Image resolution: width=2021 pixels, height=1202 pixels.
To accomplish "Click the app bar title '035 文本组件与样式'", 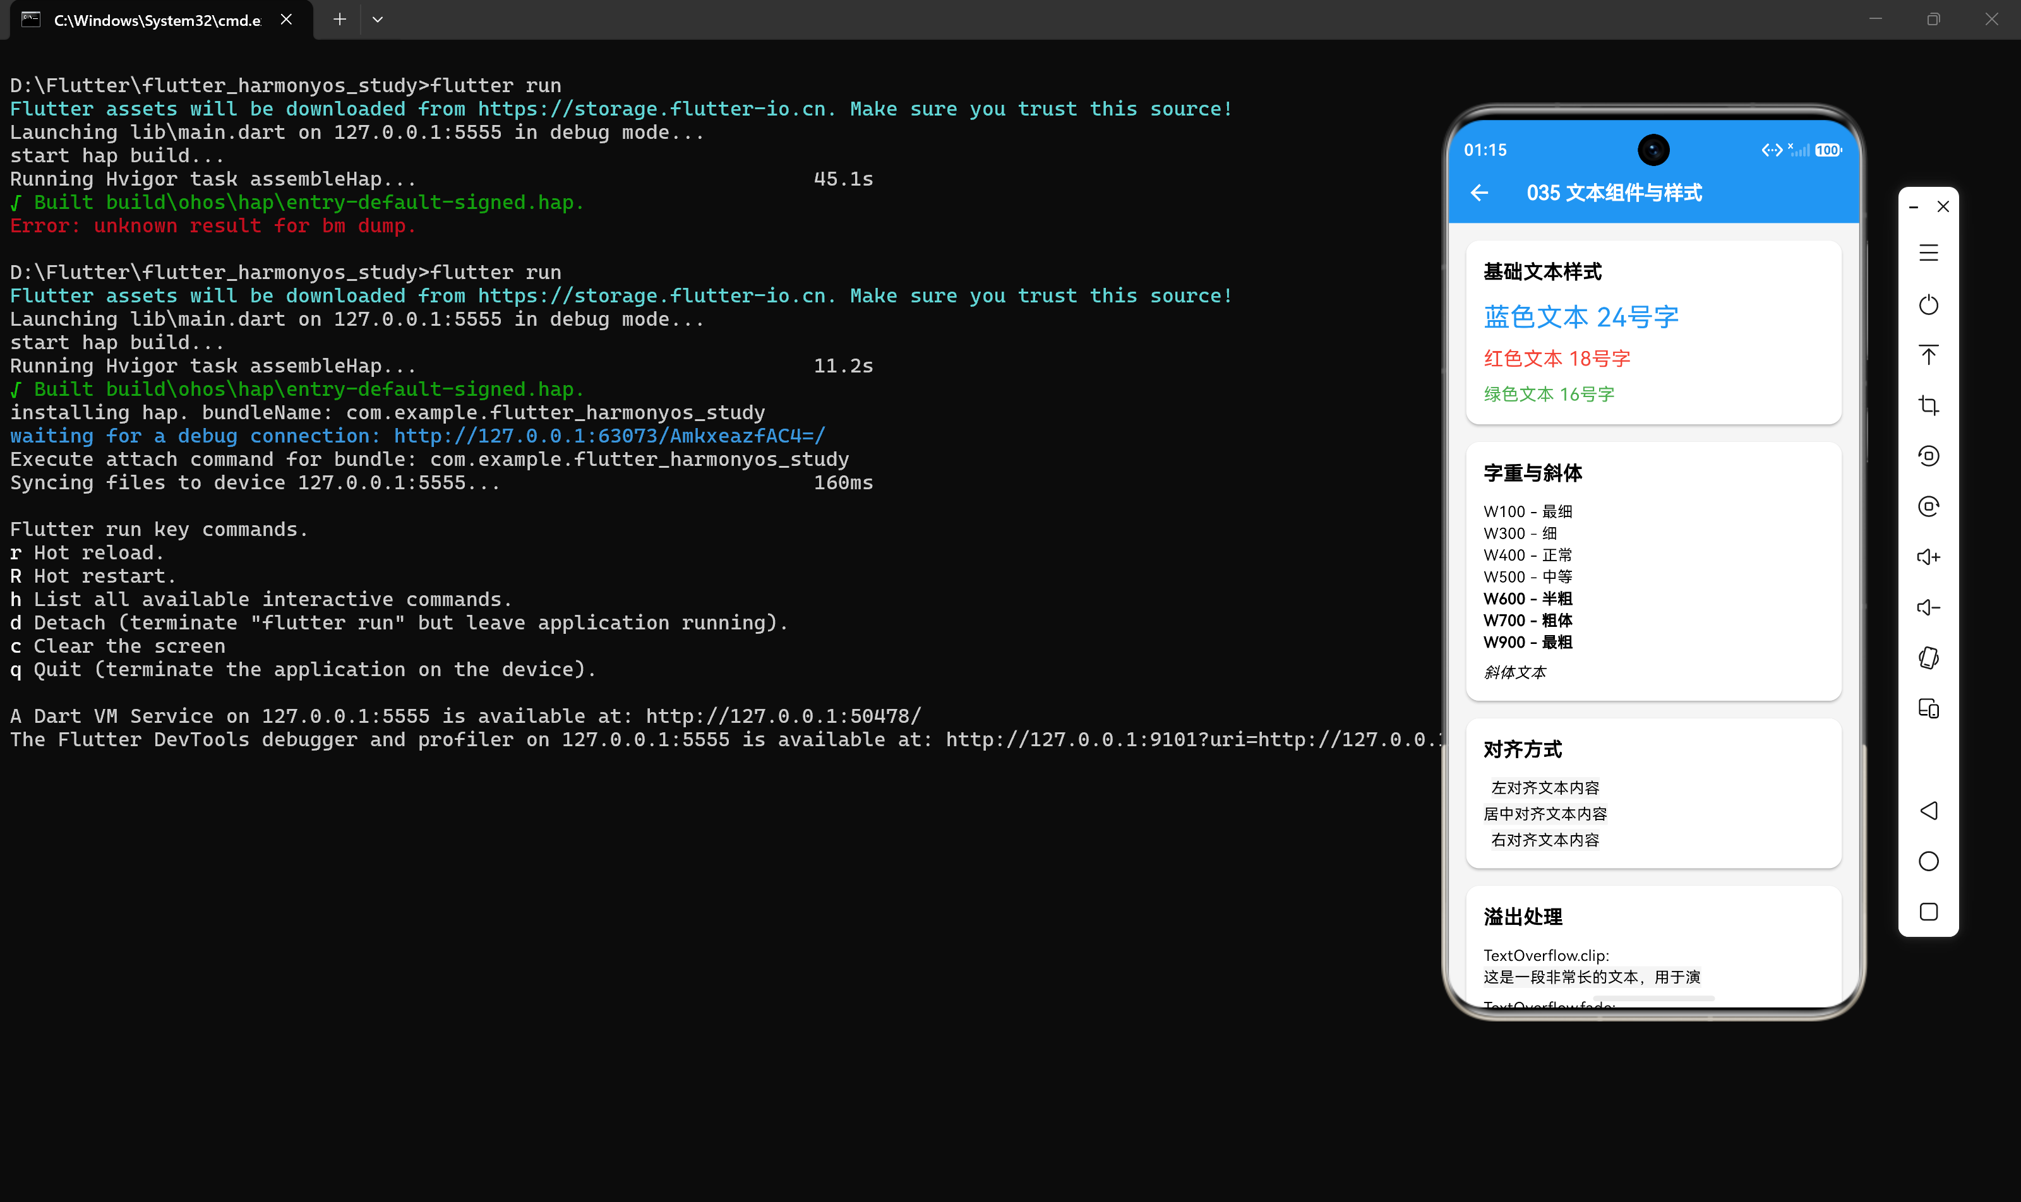I will pos(1614,193).
